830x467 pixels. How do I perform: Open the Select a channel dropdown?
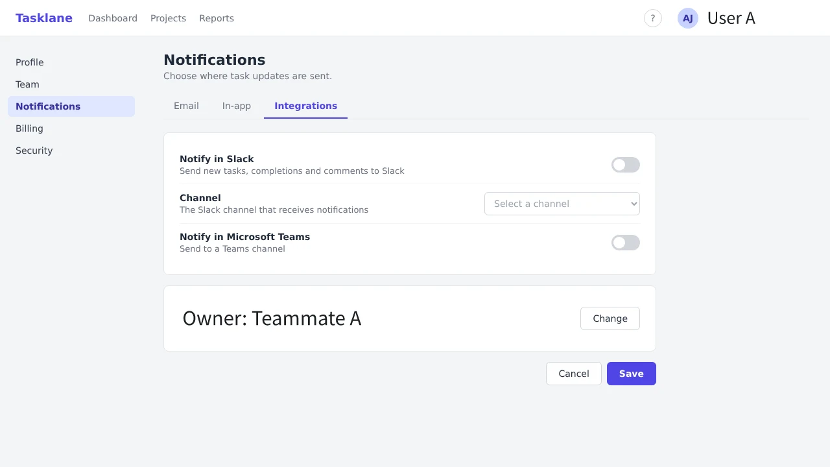click(x=562, y=204)
